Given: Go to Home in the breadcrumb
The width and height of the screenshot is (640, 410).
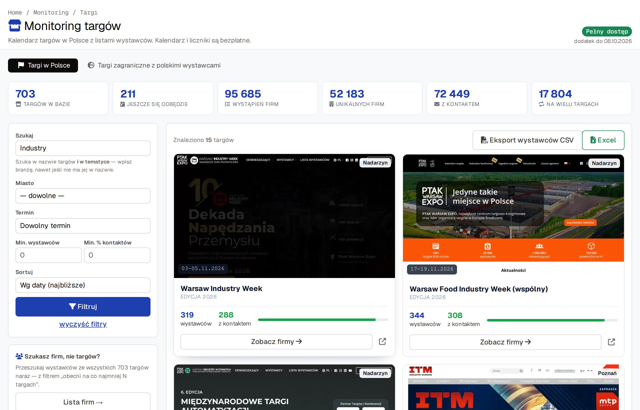Looking at the screenshot, I should (15, 12).
